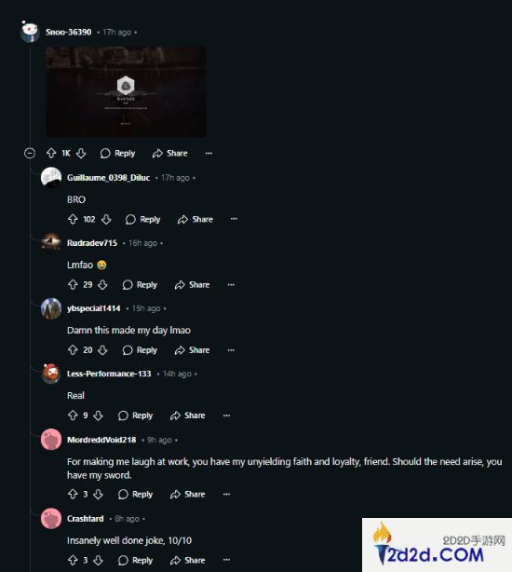Reply to Guillaume_0398_Diluc's comment
Screen dimensions: 512x572
click(142, 219)
